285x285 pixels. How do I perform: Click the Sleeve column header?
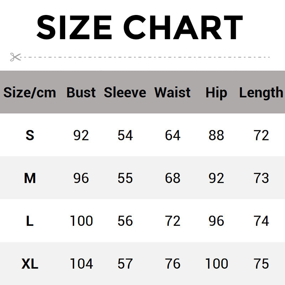[125, 93]
